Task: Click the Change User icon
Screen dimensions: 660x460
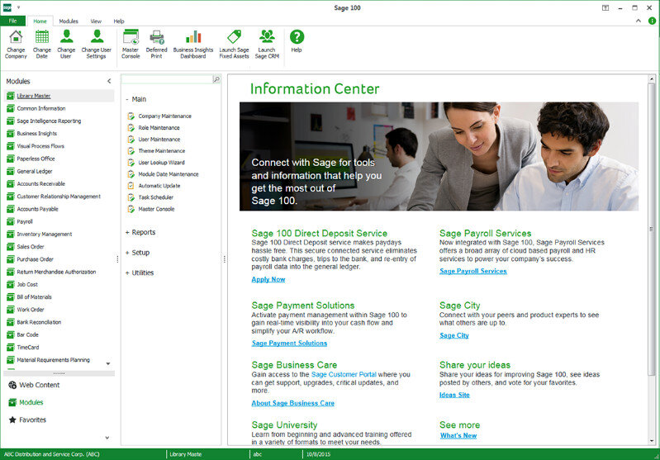Action: (66, 37)
